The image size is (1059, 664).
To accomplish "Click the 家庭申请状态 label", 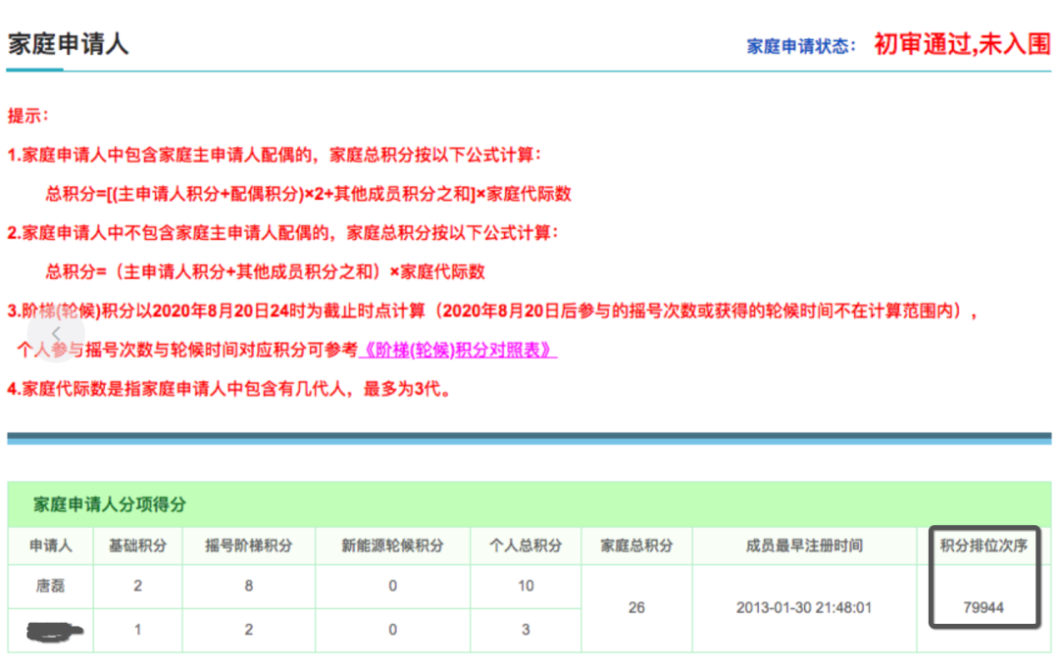I will pyautogui.click(x=801, y=47).
